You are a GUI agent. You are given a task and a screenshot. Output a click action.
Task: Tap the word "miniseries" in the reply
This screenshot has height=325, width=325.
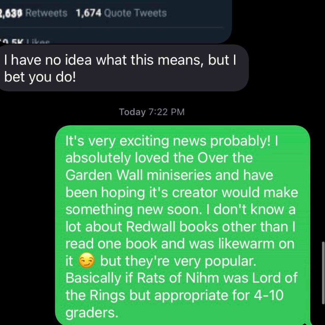(x=179, y=175)
